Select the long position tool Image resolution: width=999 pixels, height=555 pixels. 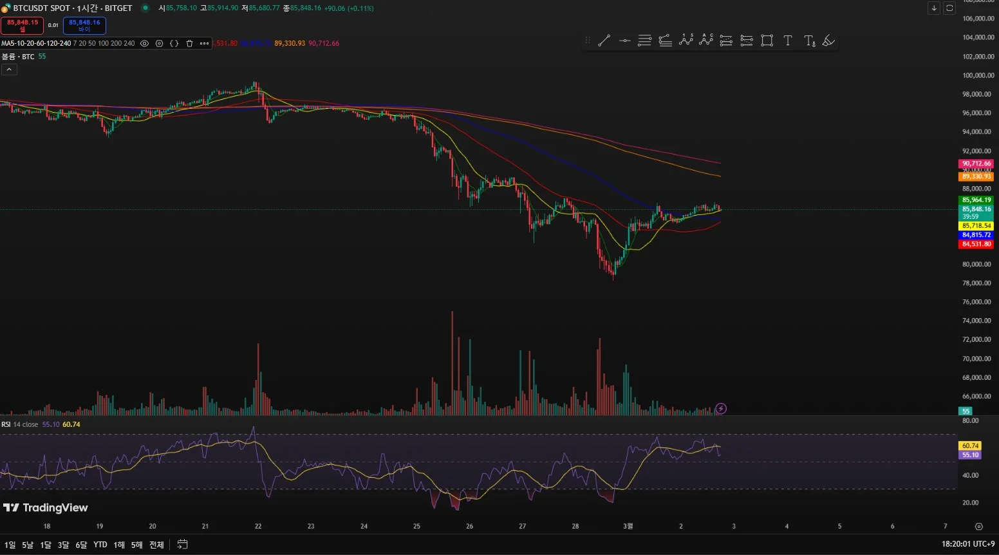pos(726,41)
